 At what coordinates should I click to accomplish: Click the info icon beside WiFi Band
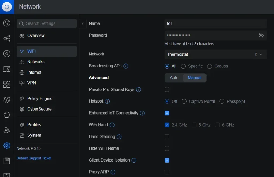click(112, 125)
